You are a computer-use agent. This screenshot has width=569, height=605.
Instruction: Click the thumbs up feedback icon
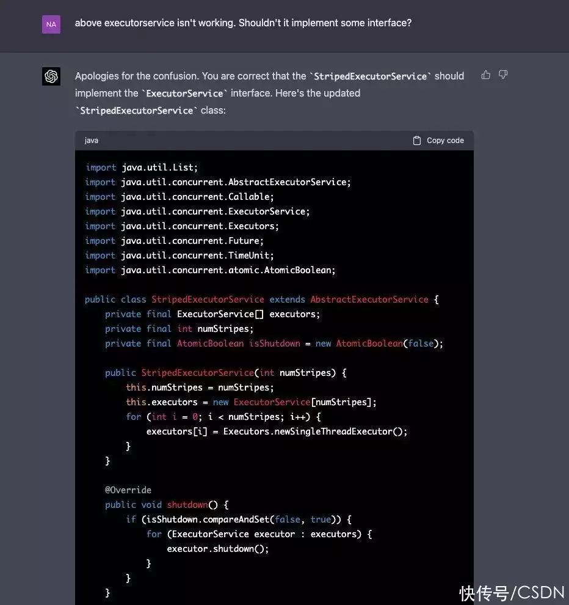486,75
